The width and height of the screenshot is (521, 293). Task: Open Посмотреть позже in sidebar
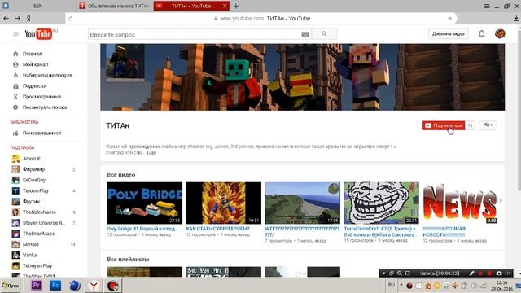pos(45,107)
